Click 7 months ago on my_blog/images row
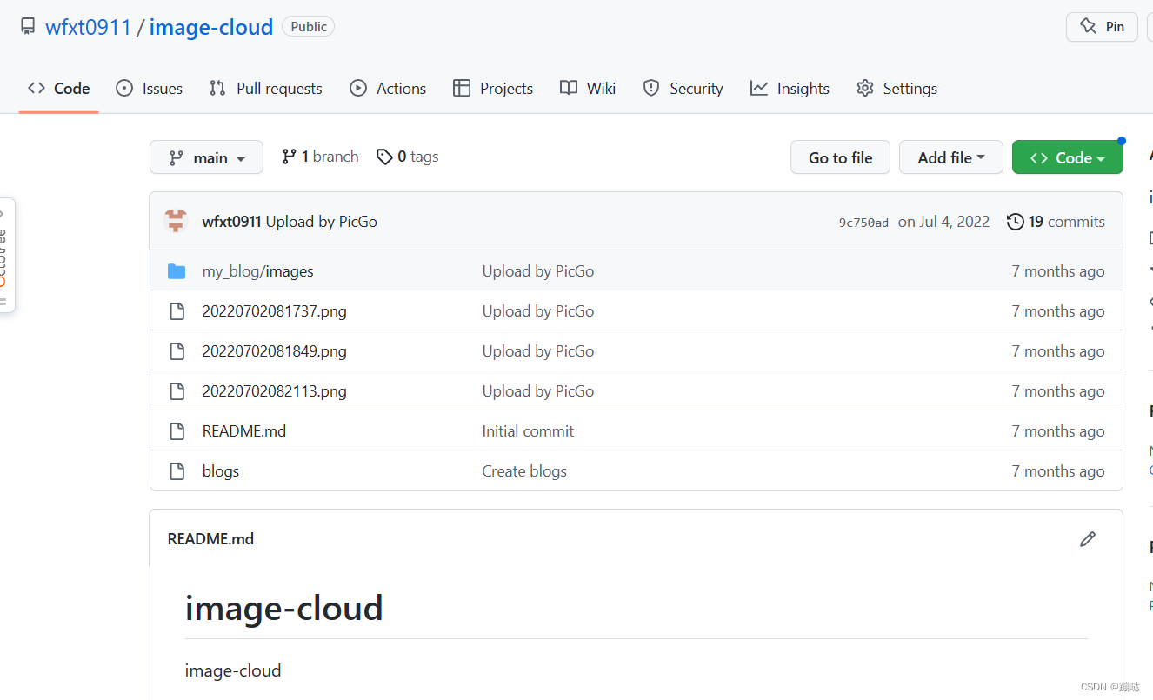The height and width of the screenshot is (700, 1153). pos(1058,271)
